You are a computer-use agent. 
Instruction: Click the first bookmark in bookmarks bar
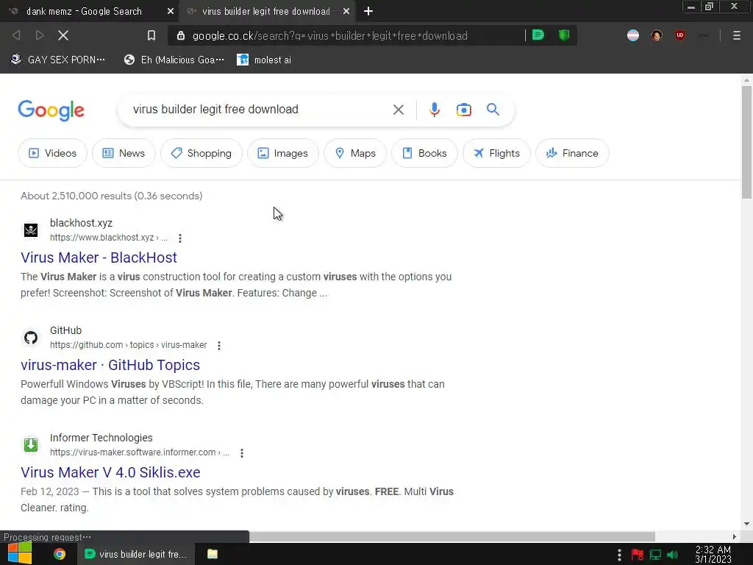pyautogui.click(x=57, y=60)
